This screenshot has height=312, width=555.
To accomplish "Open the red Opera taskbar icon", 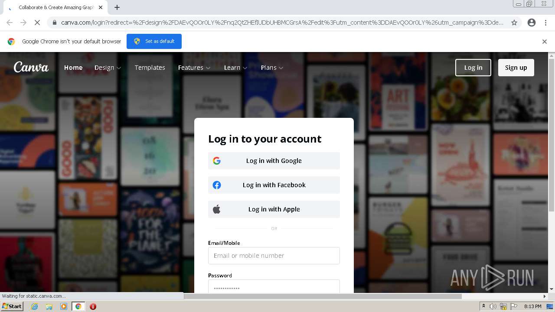I will coord(93,306).
